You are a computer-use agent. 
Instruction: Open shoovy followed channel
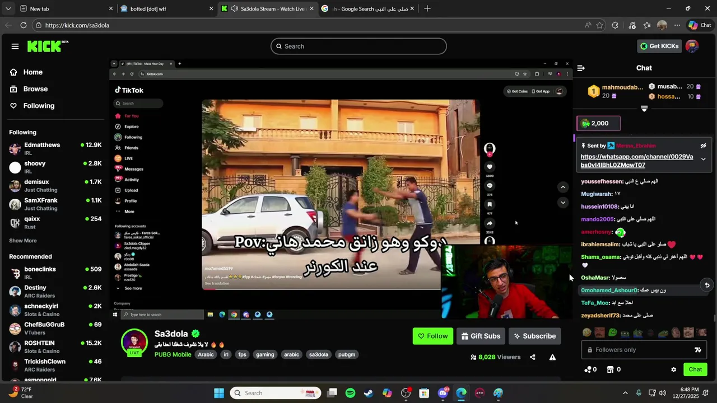pyautogui.click(x=55, y=167)
